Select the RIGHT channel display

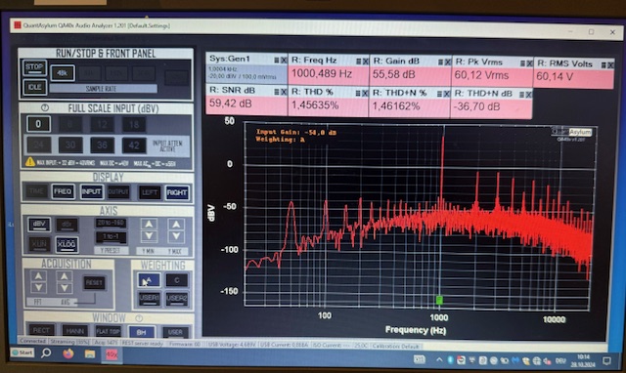point(177,192)
